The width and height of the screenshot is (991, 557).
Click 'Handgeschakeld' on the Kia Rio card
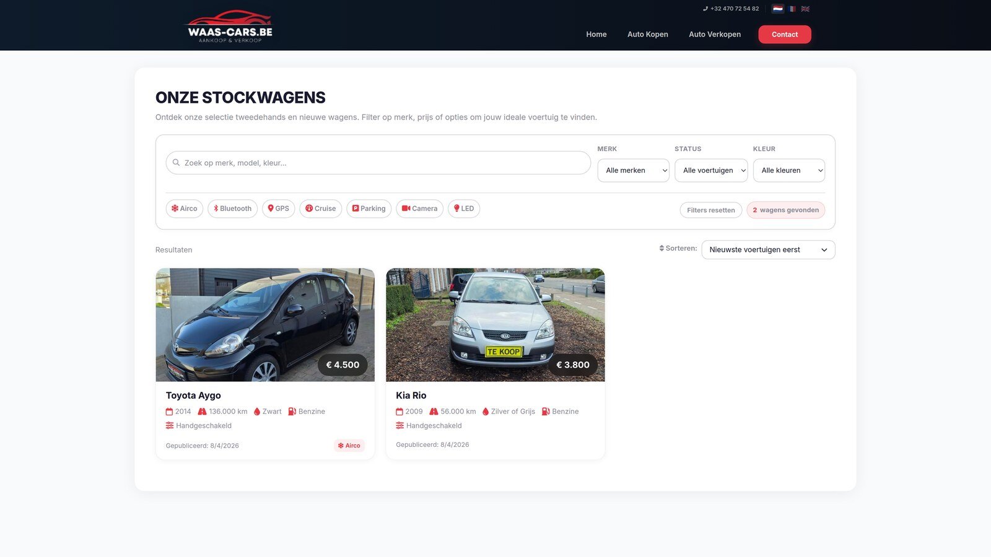pyautogui.click(x=434, y=426)
